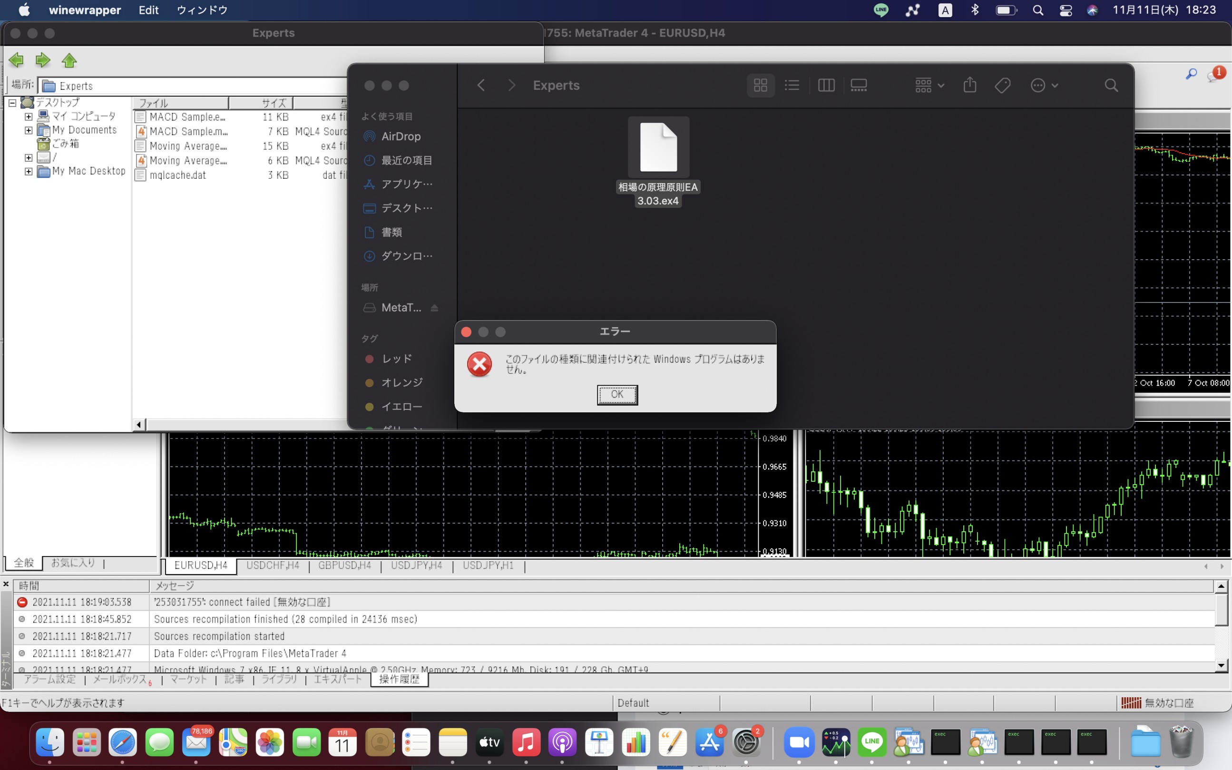Image resolution: width=1232 pixels, height=770 pixels.
Task: Go forward in Finder Experts window
Action: pyautogui.click(x=512, y=85)
